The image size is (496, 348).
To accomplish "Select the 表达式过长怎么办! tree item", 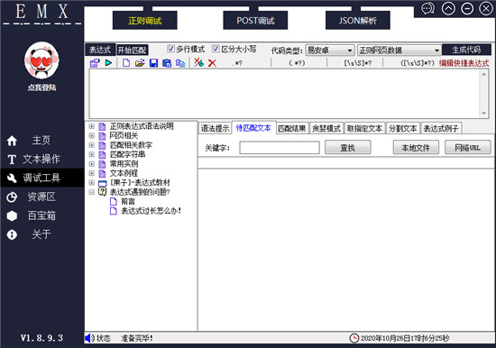I will click(151, 211).
